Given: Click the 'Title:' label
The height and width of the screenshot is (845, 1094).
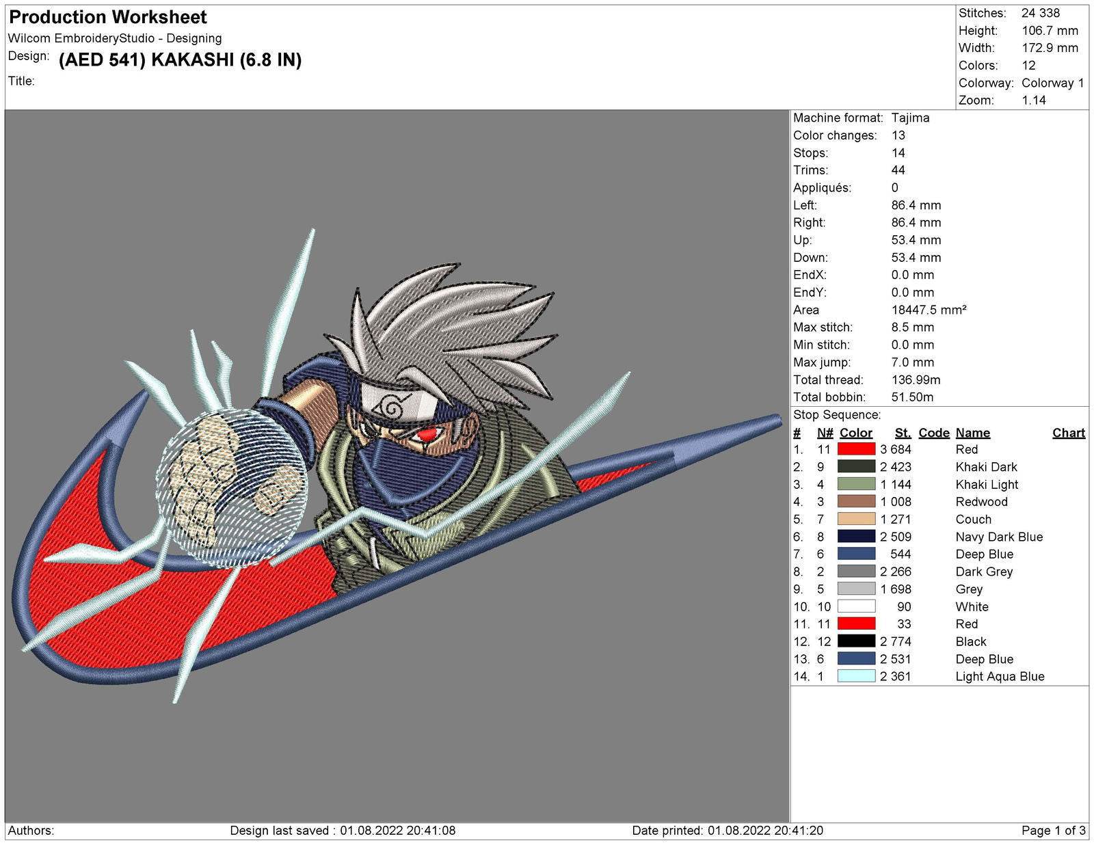Looking at the screenshot, I should click(x=21, y=81).
